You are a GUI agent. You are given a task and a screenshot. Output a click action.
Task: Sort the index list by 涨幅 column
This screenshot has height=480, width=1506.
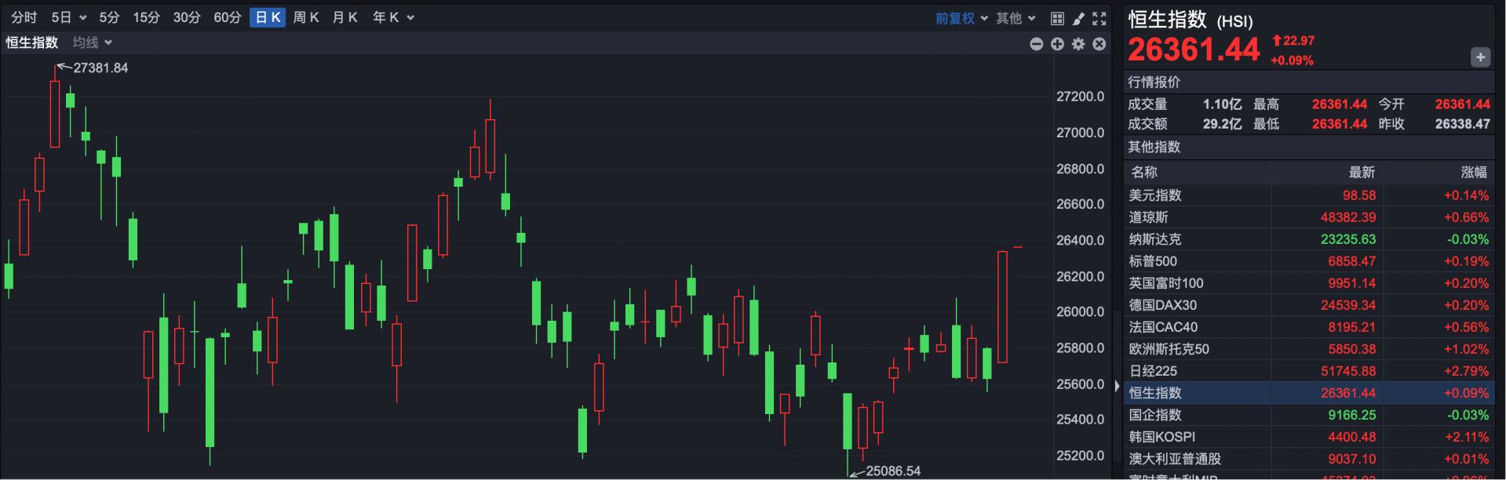[x=1473, y=172]
